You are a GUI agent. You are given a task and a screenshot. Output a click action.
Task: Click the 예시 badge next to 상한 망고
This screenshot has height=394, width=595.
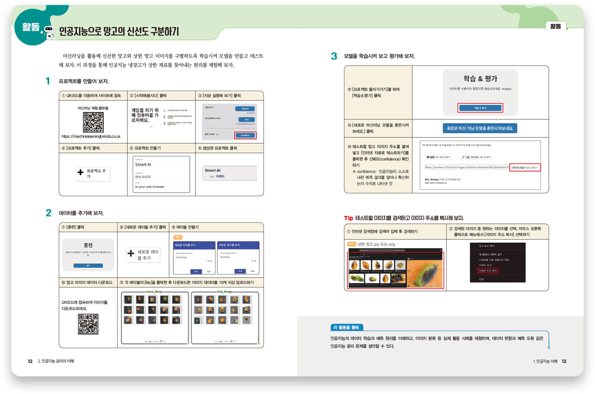pyautogui.click(x=352, y=243)
